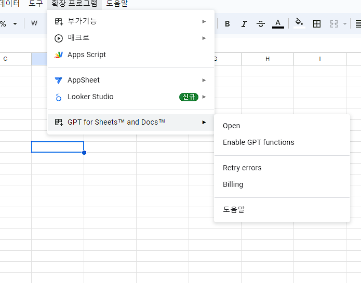Viewport: 361px width, 283px height.
Task: Open Billing from the GPT submenu
Action: 282,184
